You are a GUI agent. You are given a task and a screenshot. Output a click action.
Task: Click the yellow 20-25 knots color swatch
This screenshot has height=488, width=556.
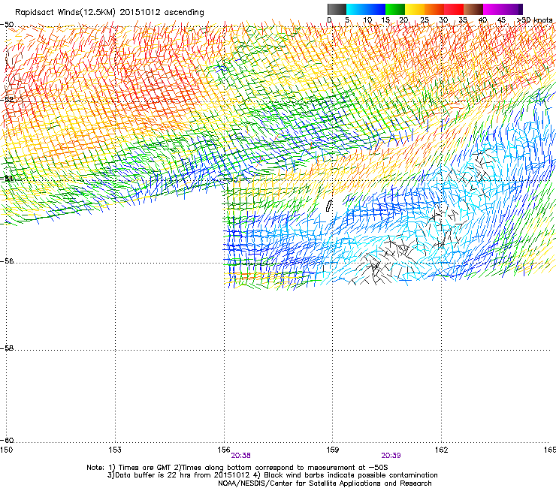[415, 9]
